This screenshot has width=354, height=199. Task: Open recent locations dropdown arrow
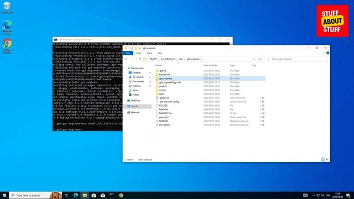(x=136, y=59)
